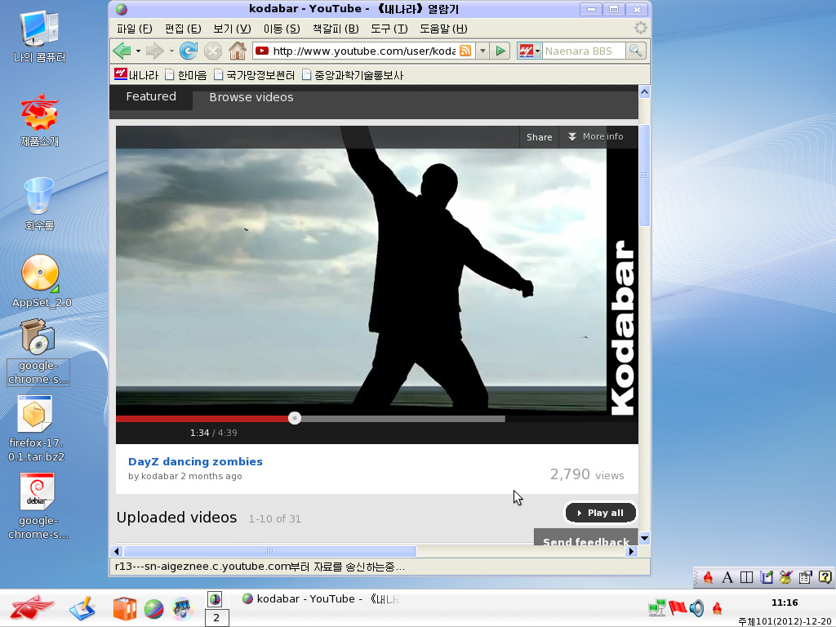The height and width of the screenshot is (627, 836).
Task: Open the search engine dropdown beside Naenara BBS
Action: pos(536,51)
